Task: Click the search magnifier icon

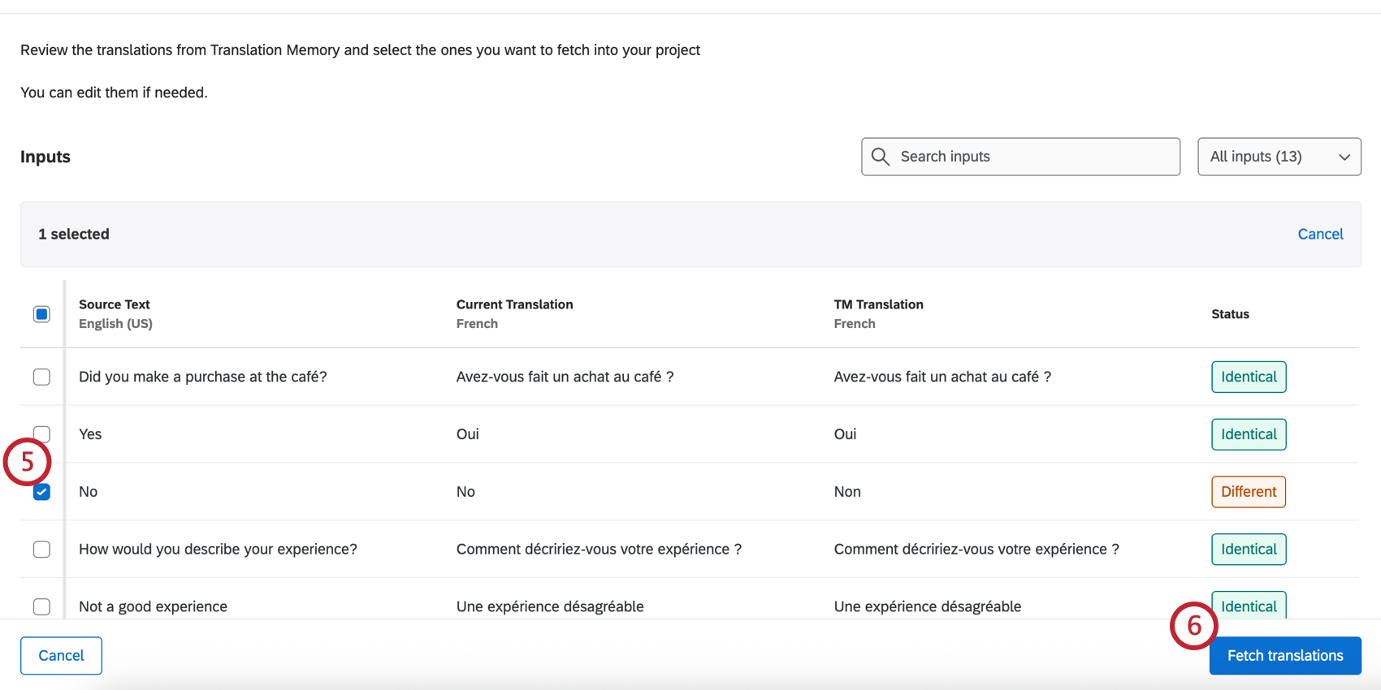Action: (x=881, y=157)
